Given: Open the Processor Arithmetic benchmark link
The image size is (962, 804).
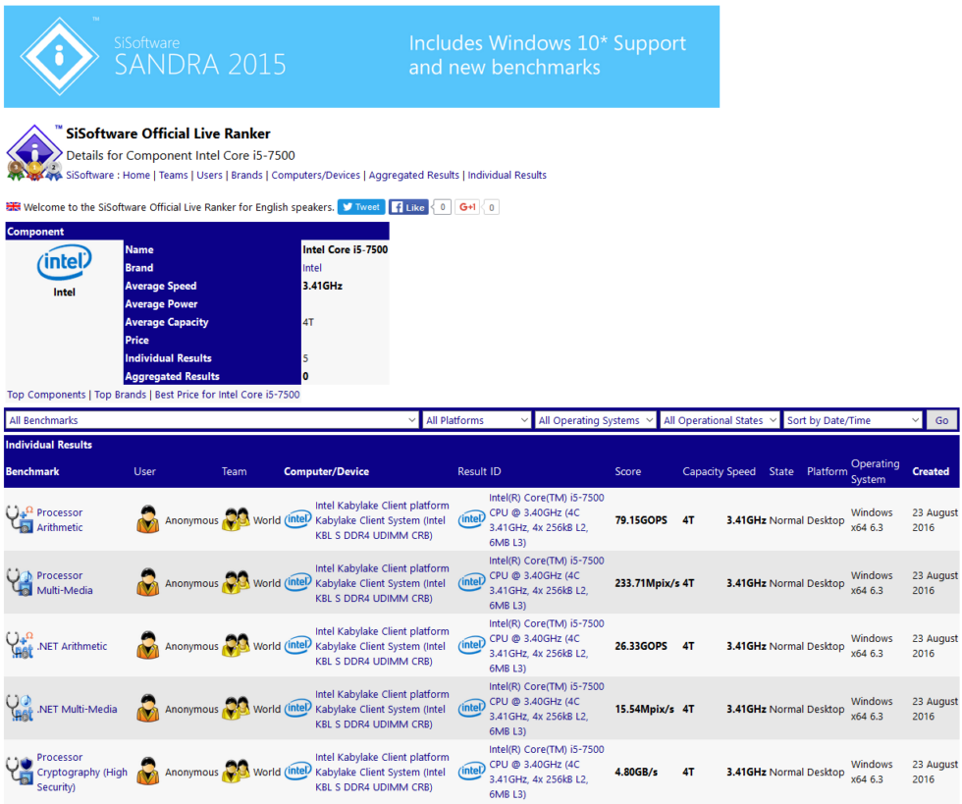Looking at the screenshot, I should pos(60,520).
